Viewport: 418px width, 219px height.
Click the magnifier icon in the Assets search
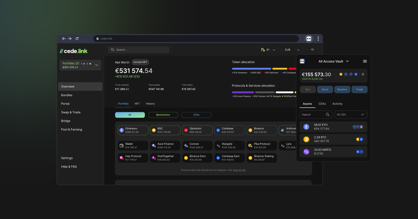328,114
